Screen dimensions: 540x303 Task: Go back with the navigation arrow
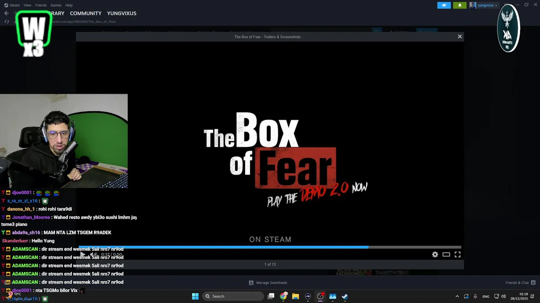coord(6,13)
